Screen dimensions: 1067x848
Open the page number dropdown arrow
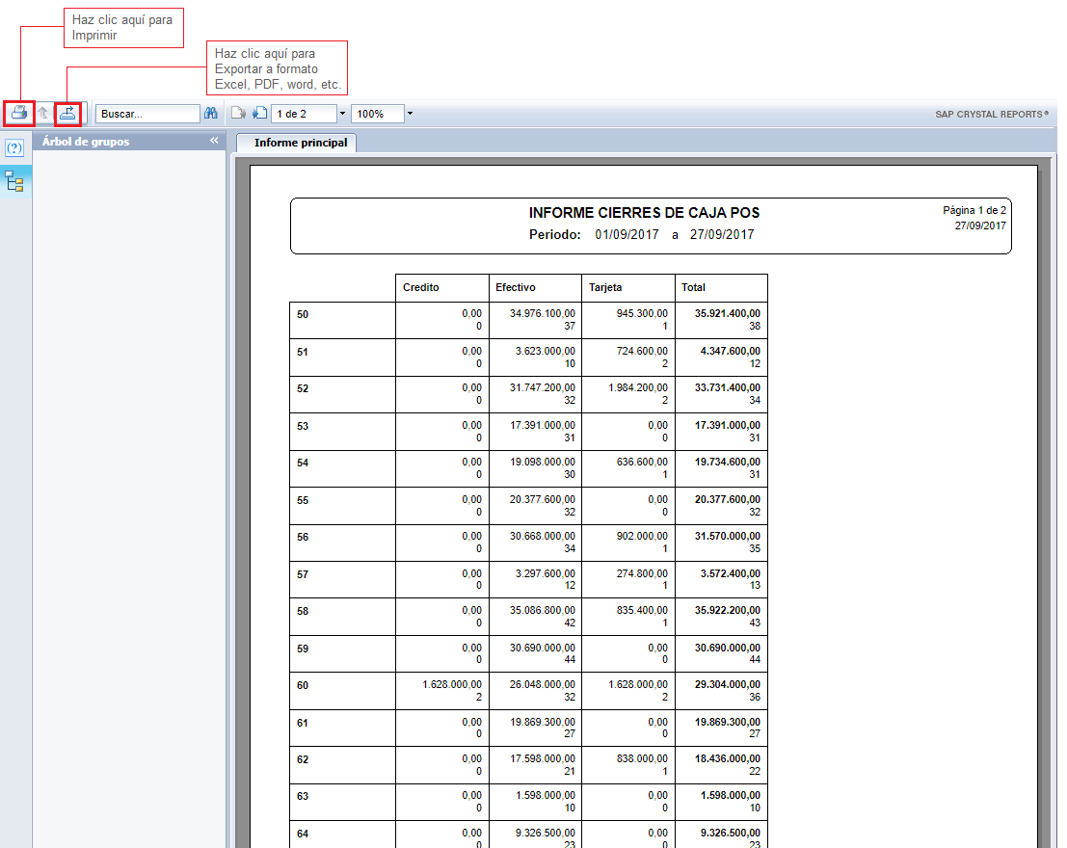coord(342,114)
